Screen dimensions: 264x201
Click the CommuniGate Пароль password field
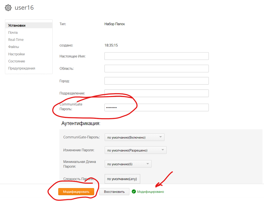[156, 108]
